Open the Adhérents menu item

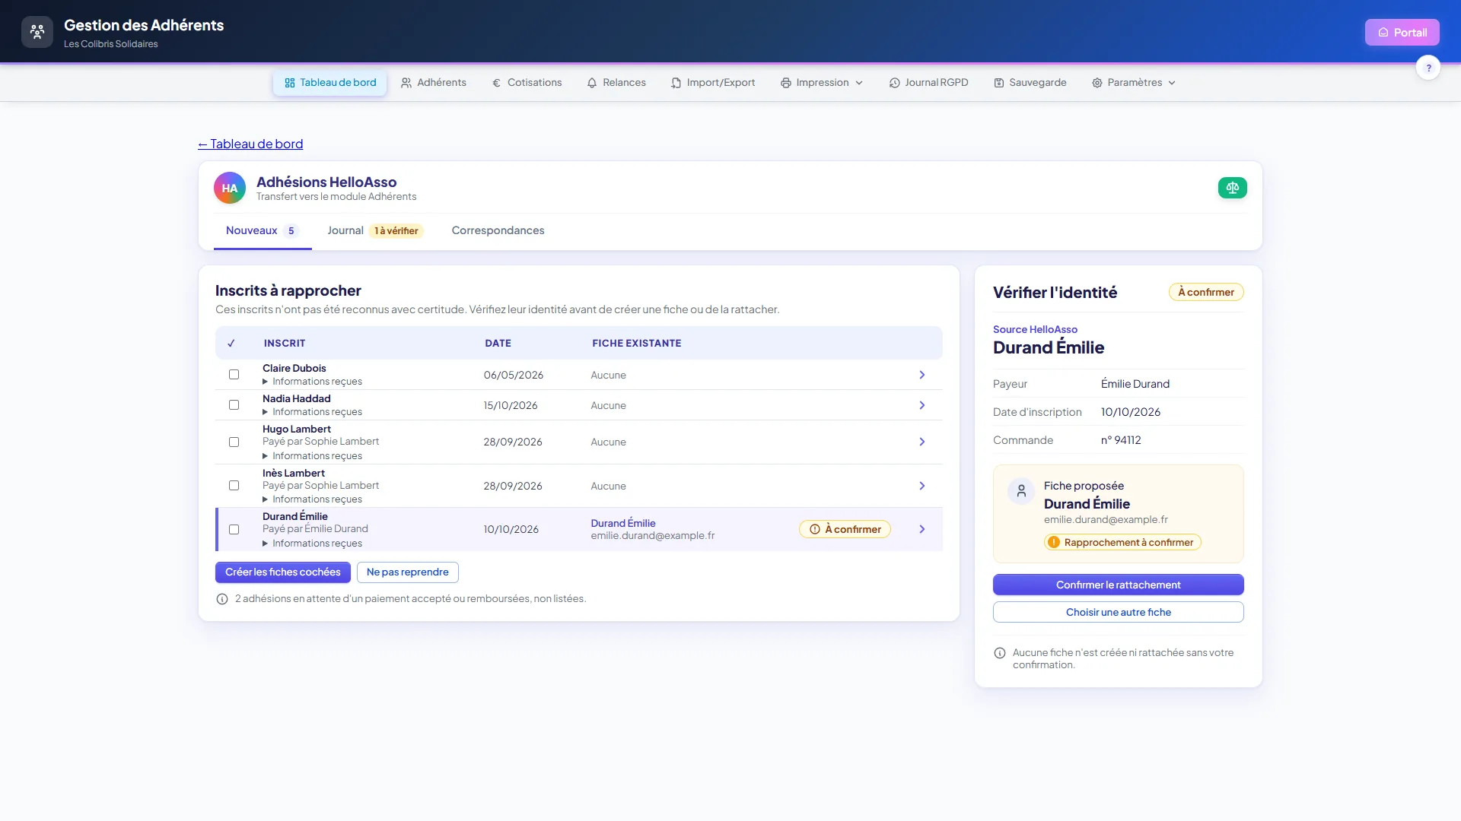(434, 83)
